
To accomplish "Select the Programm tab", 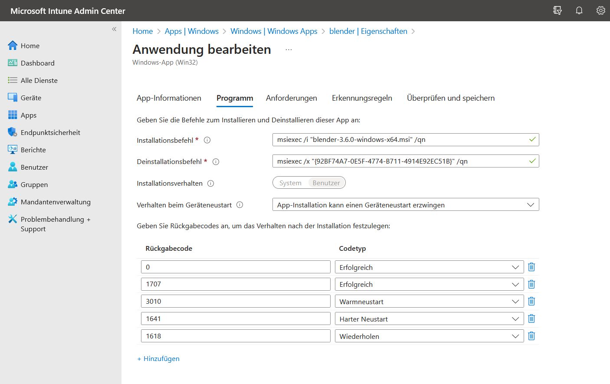I will pos(235,98).
